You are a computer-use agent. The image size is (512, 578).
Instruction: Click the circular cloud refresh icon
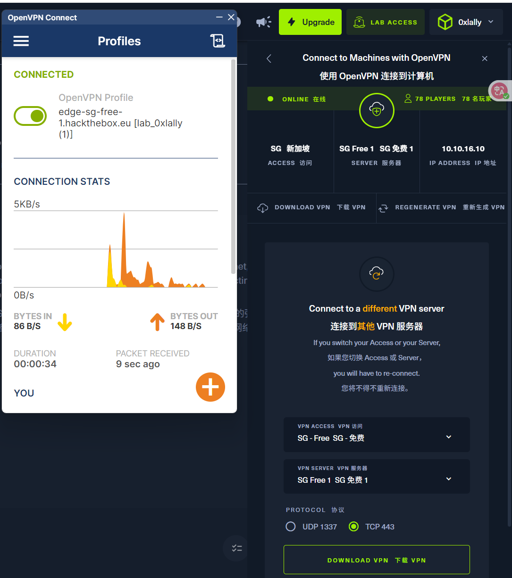(377, 273)
